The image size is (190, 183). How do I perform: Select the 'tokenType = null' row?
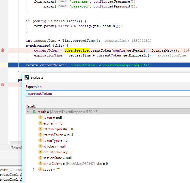(108, 141)
